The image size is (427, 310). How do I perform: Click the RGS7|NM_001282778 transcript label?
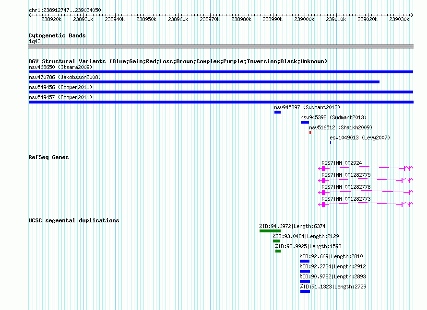pyautogui.click(x=346, y=187)
